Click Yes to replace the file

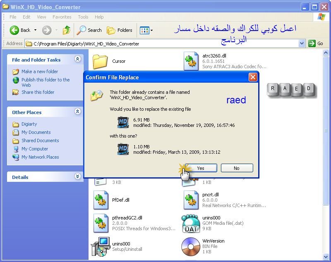pos(201,168)
